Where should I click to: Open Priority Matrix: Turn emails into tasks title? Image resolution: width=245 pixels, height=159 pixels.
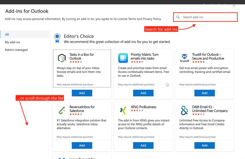tap(145, 56)
